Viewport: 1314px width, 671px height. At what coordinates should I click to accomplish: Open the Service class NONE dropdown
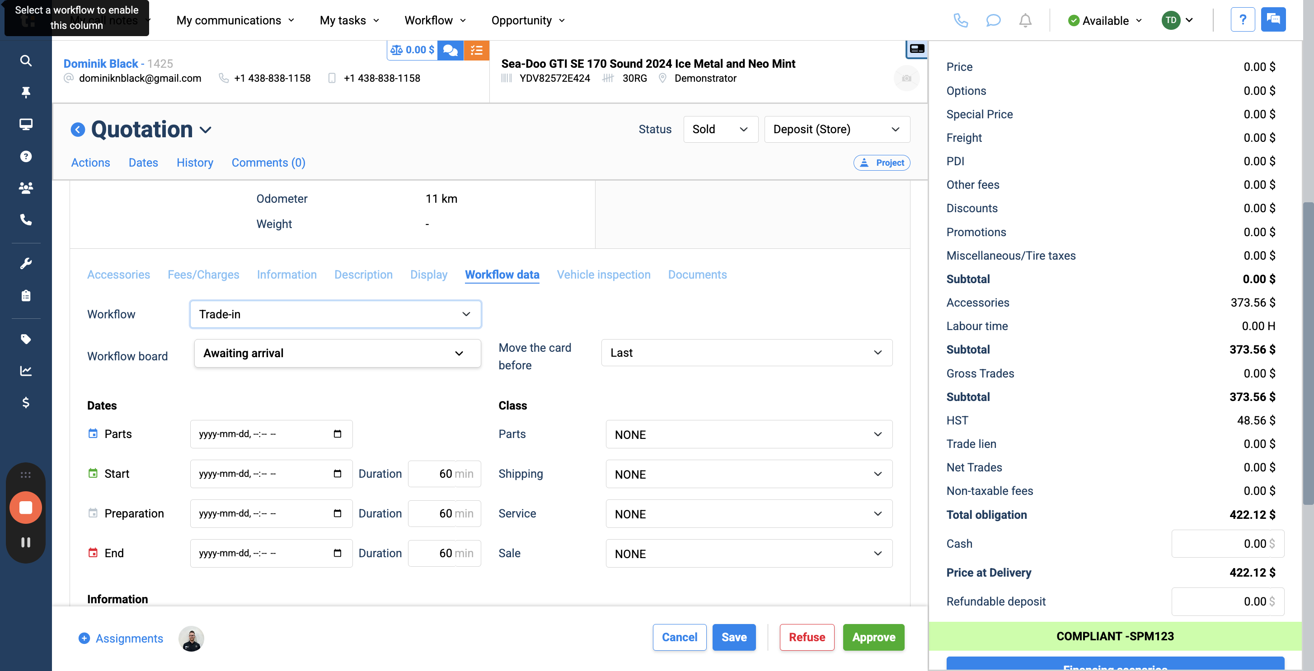748,513
